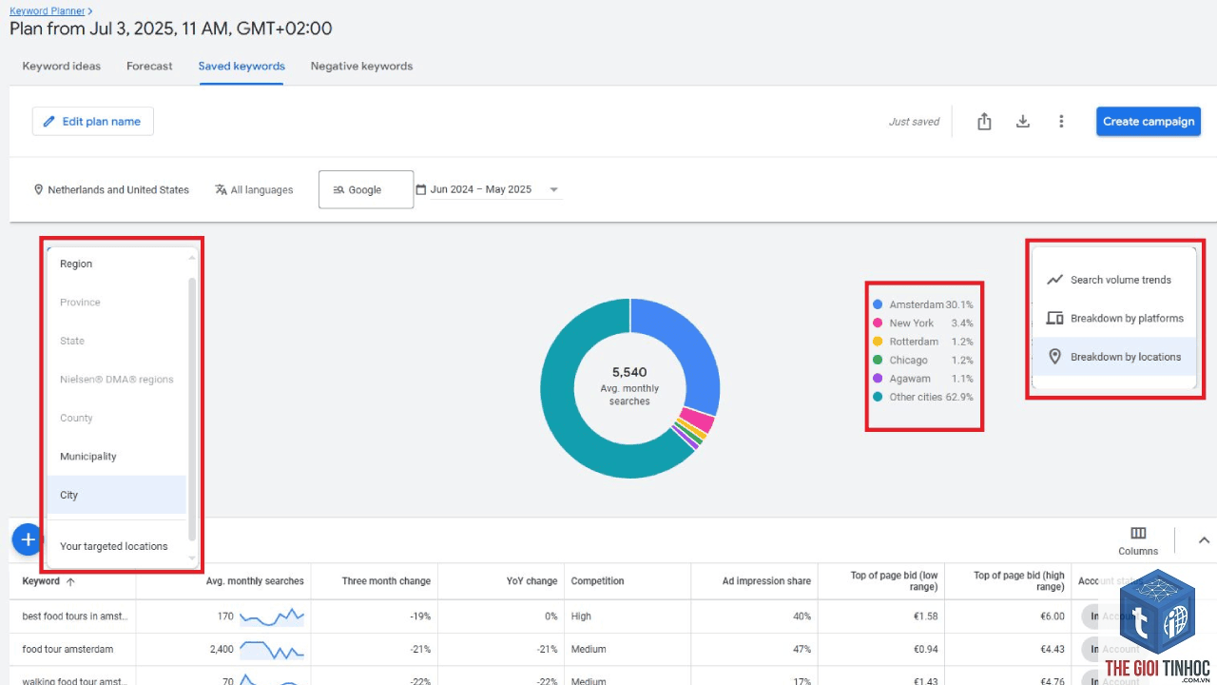The height and width of the screenshot is (685, 1217).
Task: Choose Breakdown by platforms chart option
Action: pos(1113,319)
